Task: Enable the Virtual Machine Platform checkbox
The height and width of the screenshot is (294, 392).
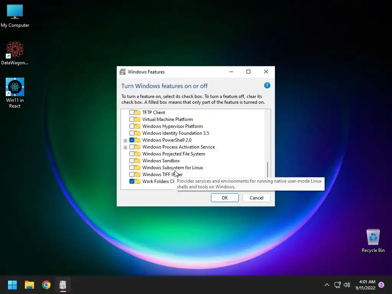Action: point(132,119)
